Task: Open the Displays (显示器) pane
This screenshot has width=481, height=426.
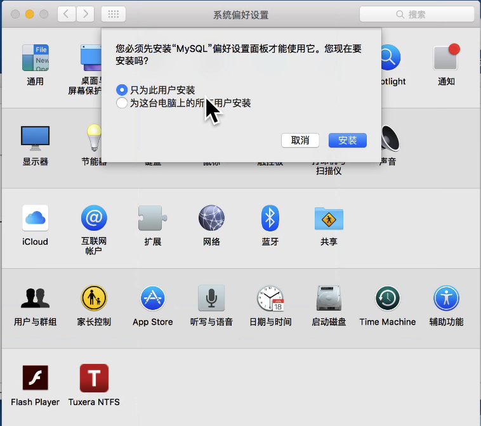Action: [36, 138]
